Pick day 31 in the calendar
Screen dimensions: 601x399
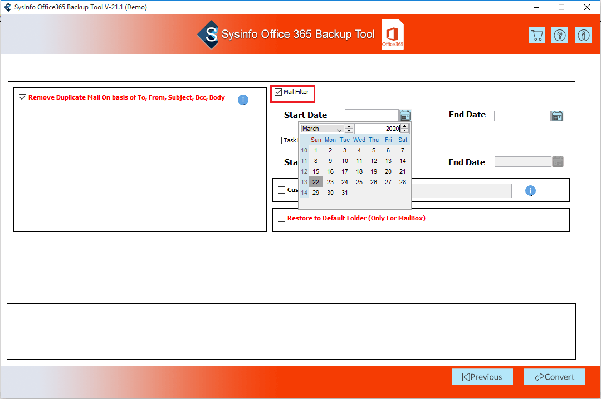pos(345,193)
